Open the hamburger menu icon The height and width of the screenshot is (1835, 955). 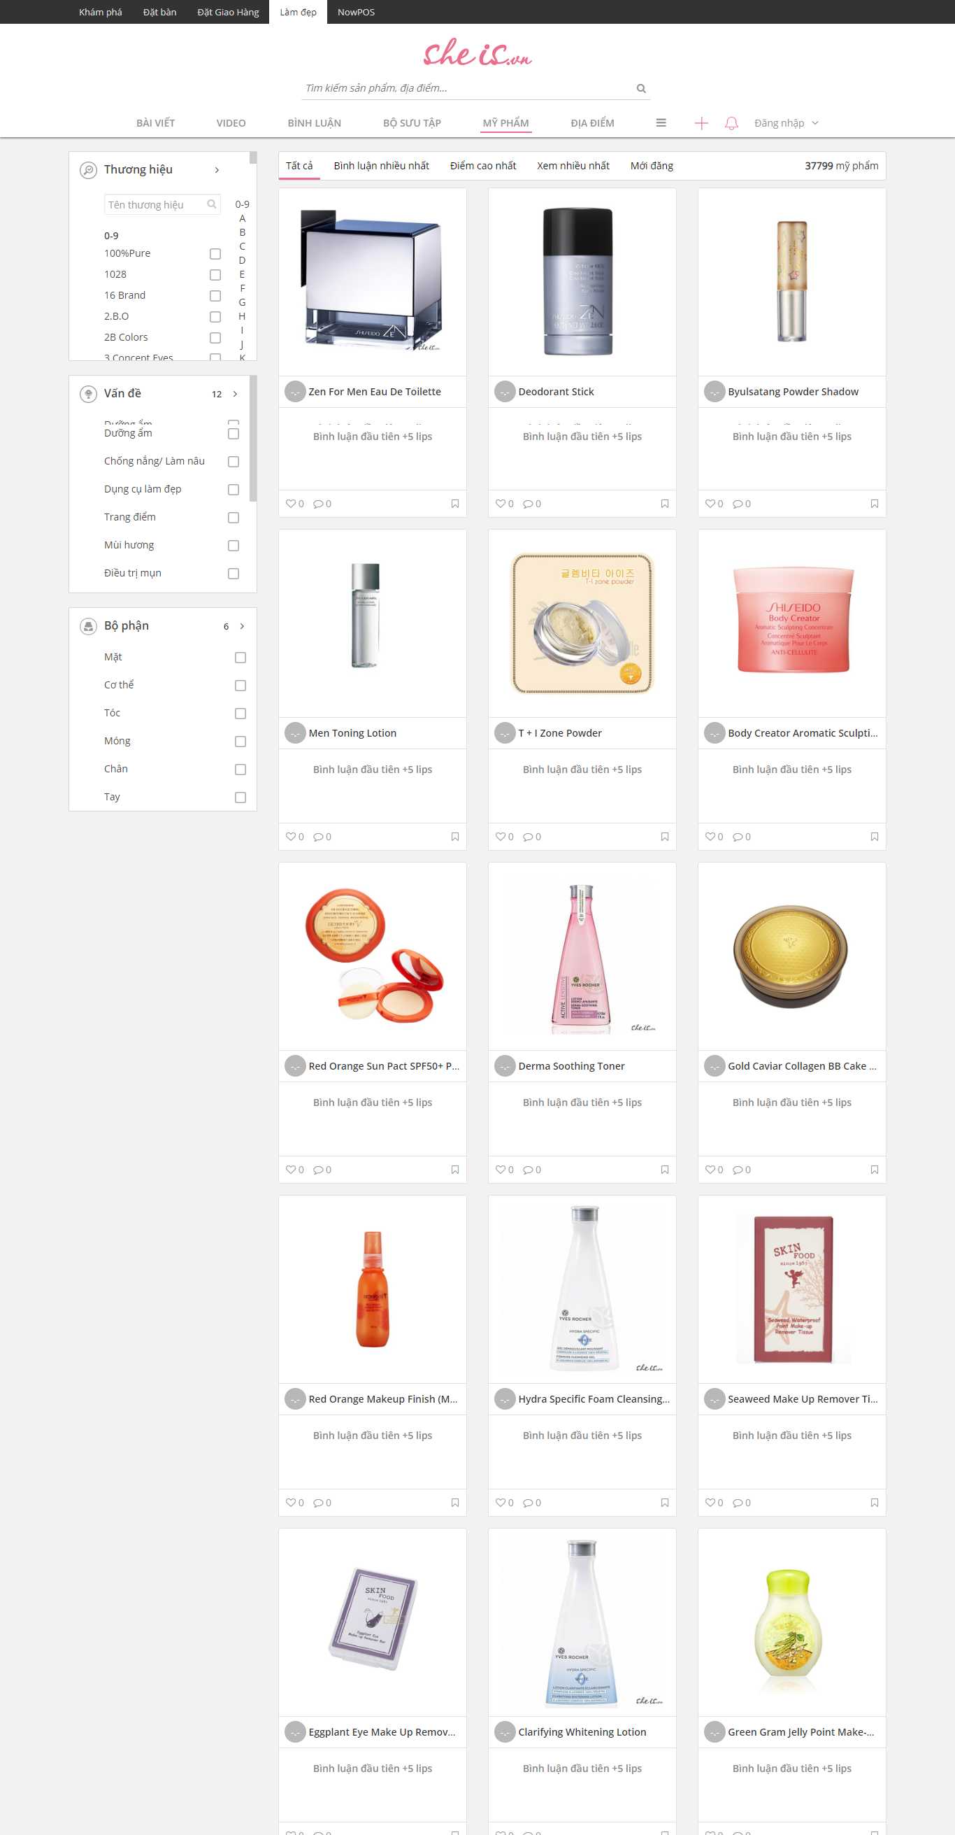(x=661, y=122)
